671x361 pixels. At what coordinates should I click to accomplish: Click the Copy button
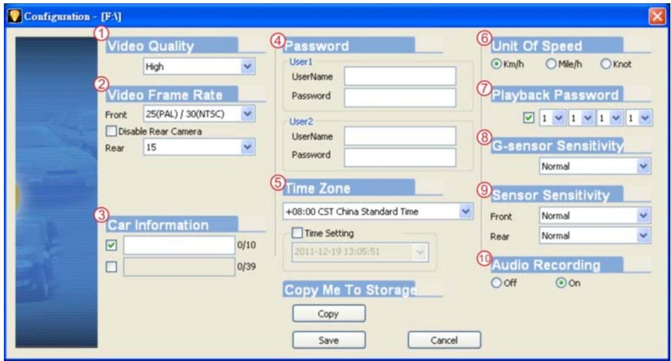pos(328,314)
